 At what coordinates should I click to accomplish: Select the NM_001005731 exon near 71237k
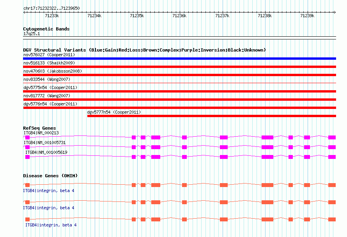224,147
